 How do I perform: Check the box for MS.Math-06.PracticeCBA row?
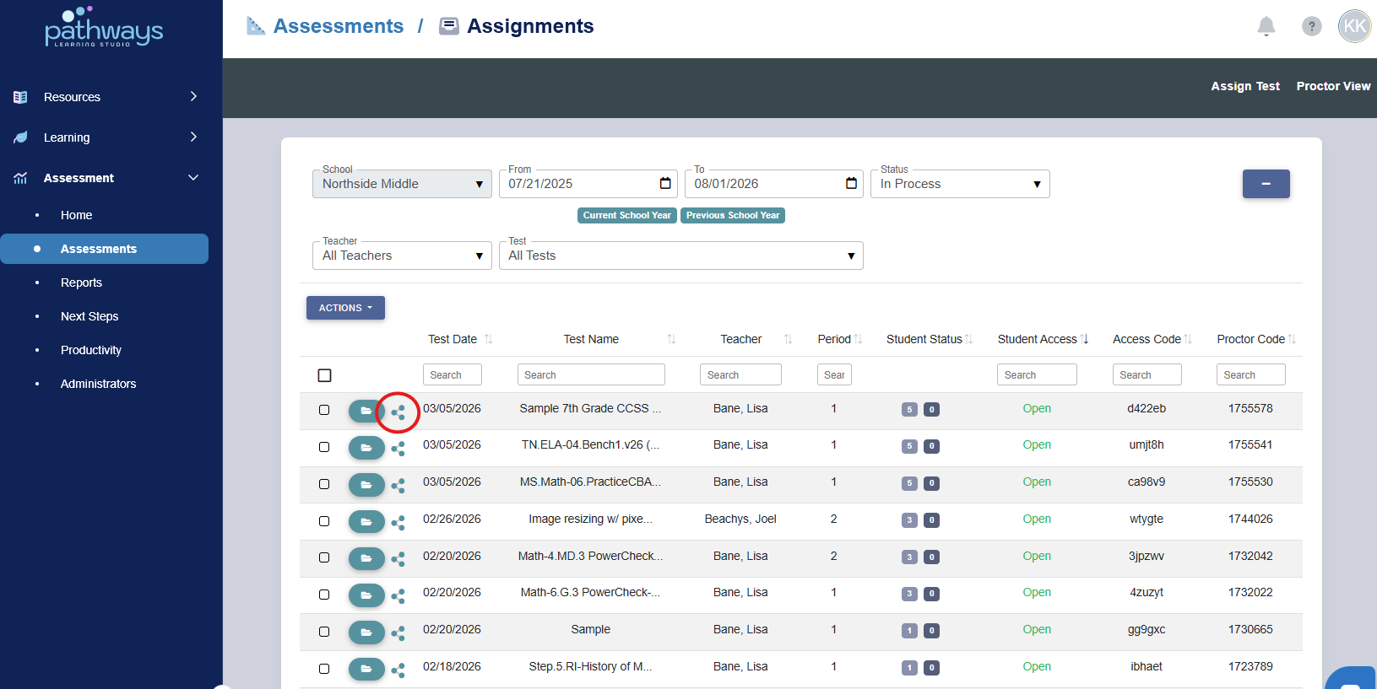click(x=324, y=484)
